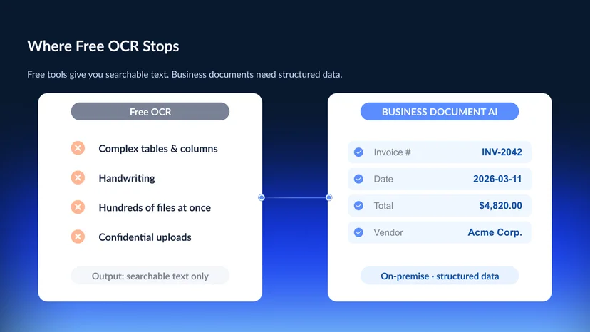Click the On-premise · structured data pill
This screenshot has width=590, height=332.
click(440, 276)
